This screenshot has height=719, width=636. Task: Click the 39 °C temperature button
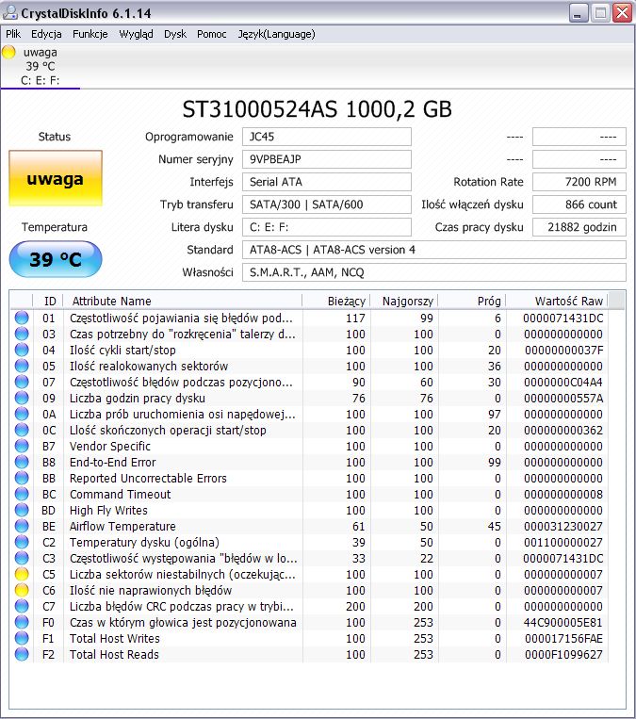point(56,259)
